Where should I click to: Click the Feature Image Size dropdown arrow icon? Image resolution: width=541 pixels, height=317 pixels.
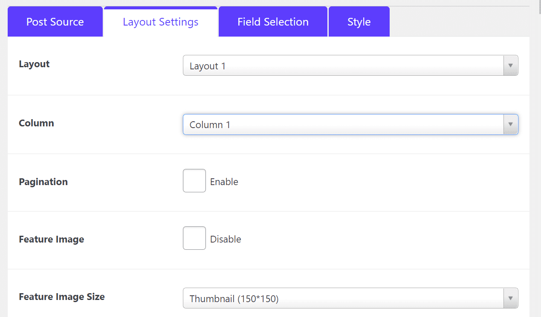510,298
